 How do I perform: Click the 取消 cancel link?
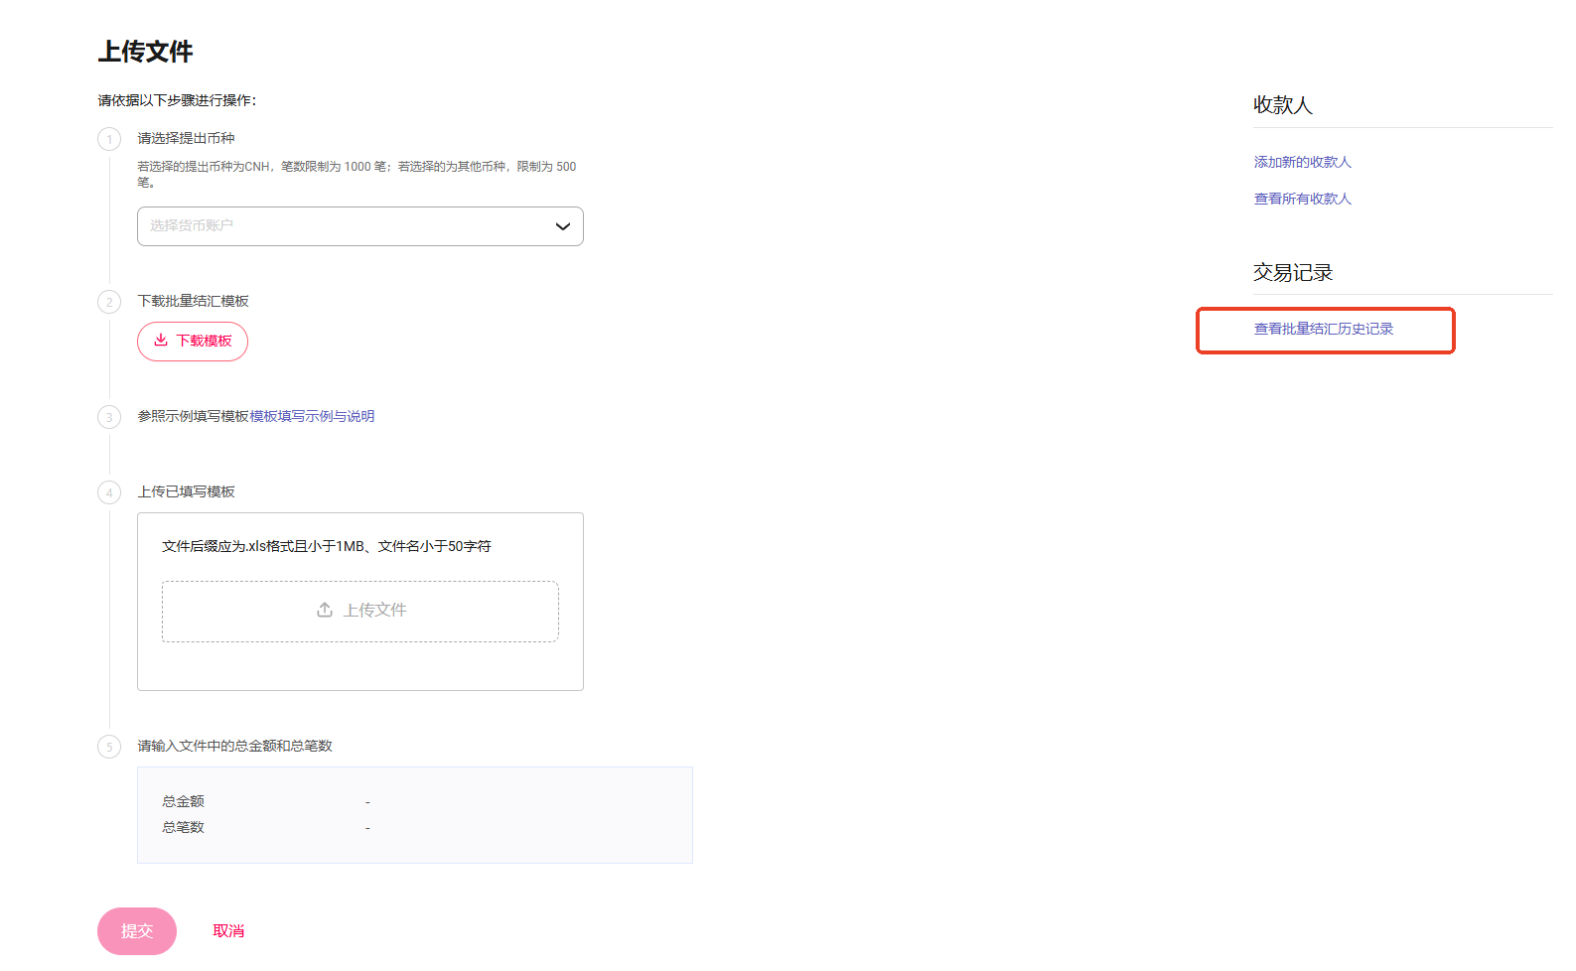click(x=228, y=931)
